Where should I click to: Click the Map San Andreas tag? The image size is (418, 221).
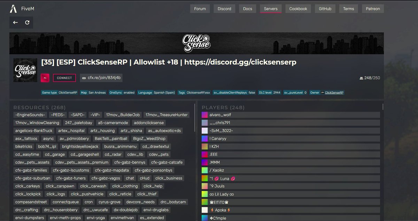93,93
